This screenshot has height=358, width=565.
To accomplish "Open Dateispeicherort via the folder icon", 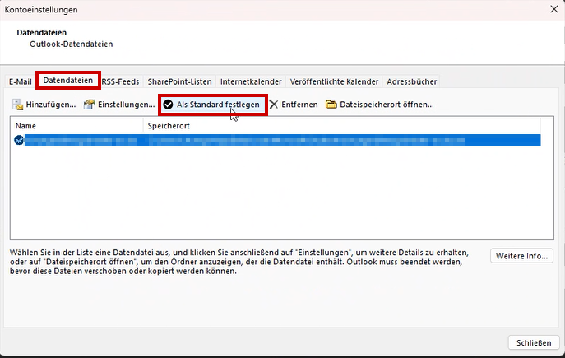I will pos(331,105).
